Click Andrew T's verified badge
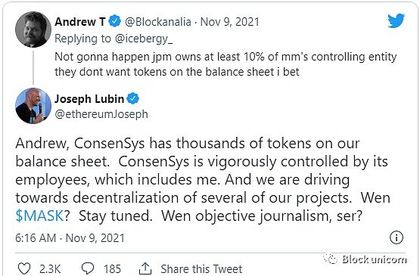The width and height of the screenshot is (420, 276). tap(114, 21)
